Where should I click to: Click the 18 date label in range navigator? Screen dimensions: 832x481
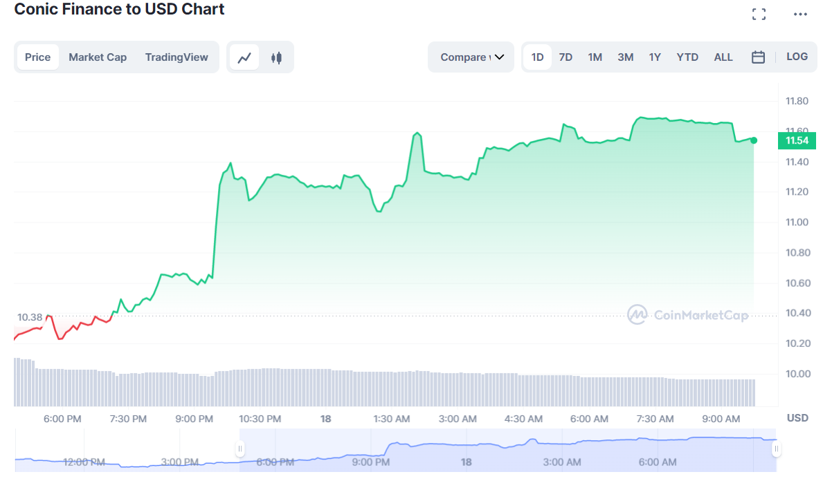coord(467,462)
